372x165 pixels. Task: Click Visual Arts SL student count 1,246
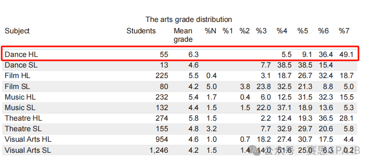click(x=159, y=150)
